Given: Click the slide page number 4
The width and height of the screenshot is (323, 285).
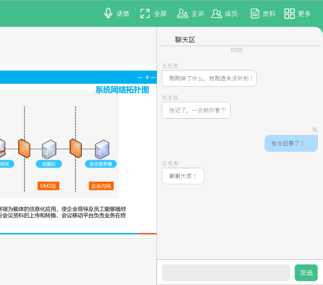Looking at the screenshot, I should click(147, 77).
